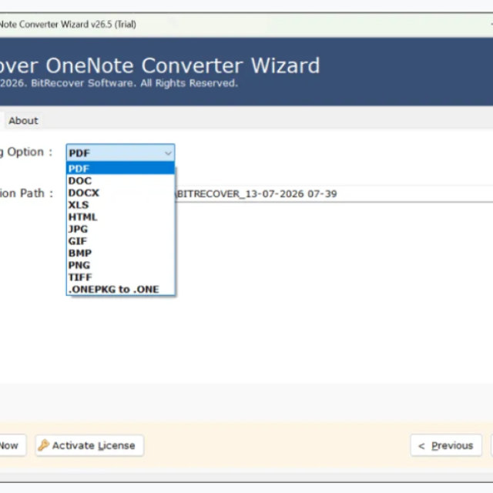Choose GIF from the list
This screenshot has height=493, width=493.
tap(121, 241)
